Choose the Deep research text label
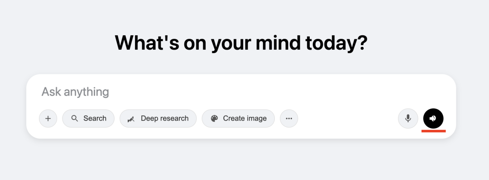This screenshot has height=180, width=489. (x=165, y=119)
